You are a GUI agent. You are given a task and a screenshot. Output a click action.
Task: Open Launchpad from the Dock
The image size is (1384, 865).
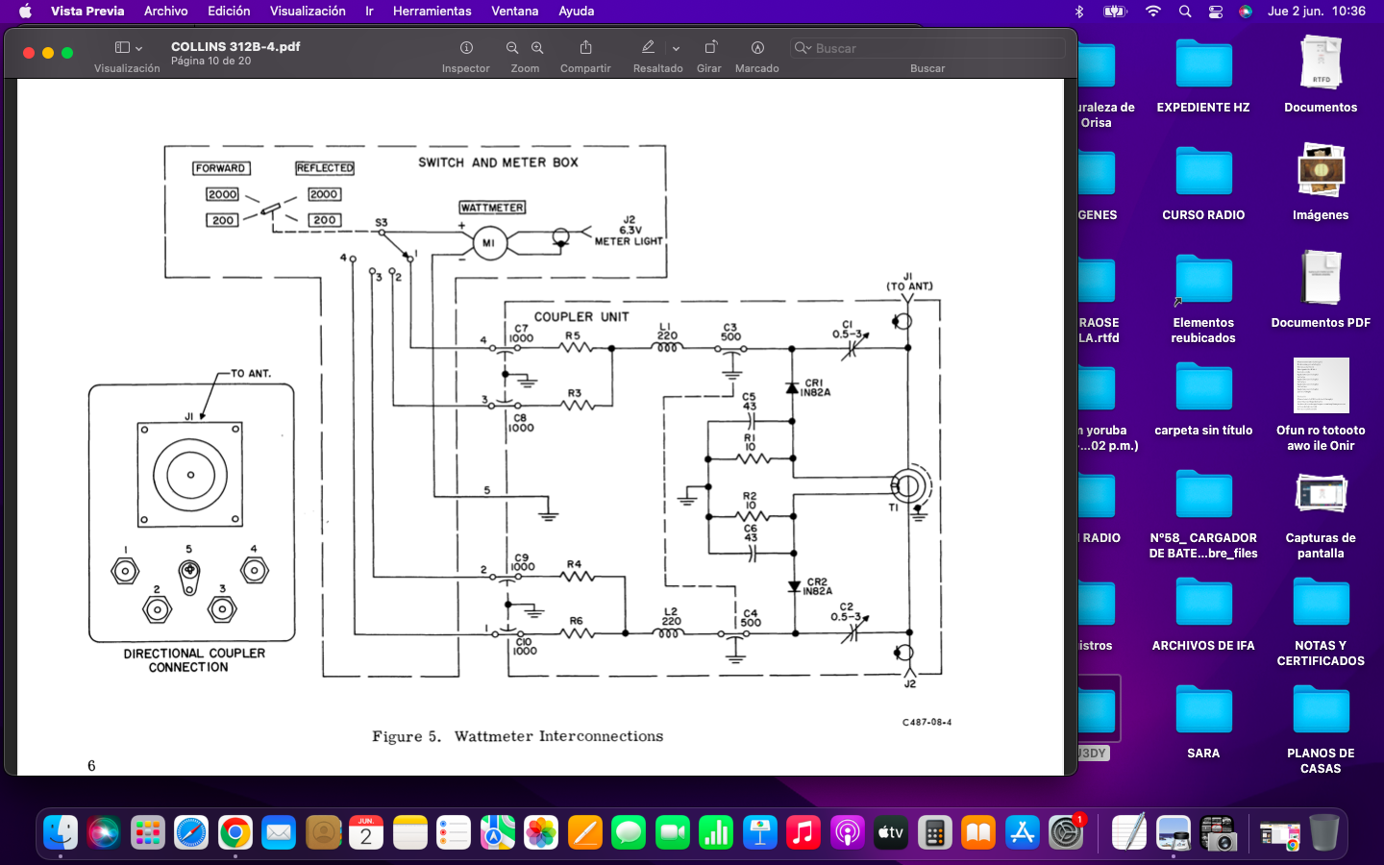click(x=147, y=832)
